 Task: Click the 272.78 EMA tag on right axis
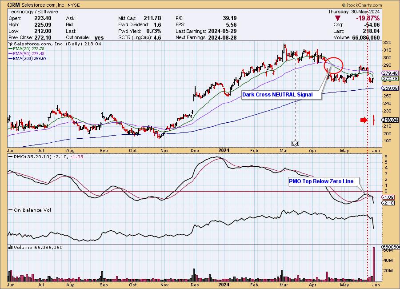(390, 79)
